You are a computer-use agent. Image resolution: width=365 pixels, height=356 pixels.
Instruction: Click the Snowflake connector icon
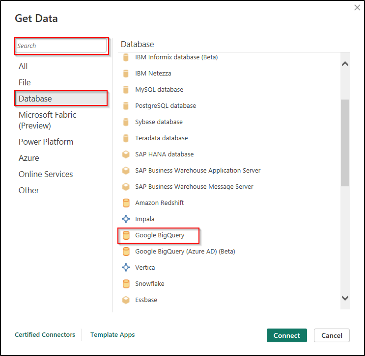(x=126, y=284)
